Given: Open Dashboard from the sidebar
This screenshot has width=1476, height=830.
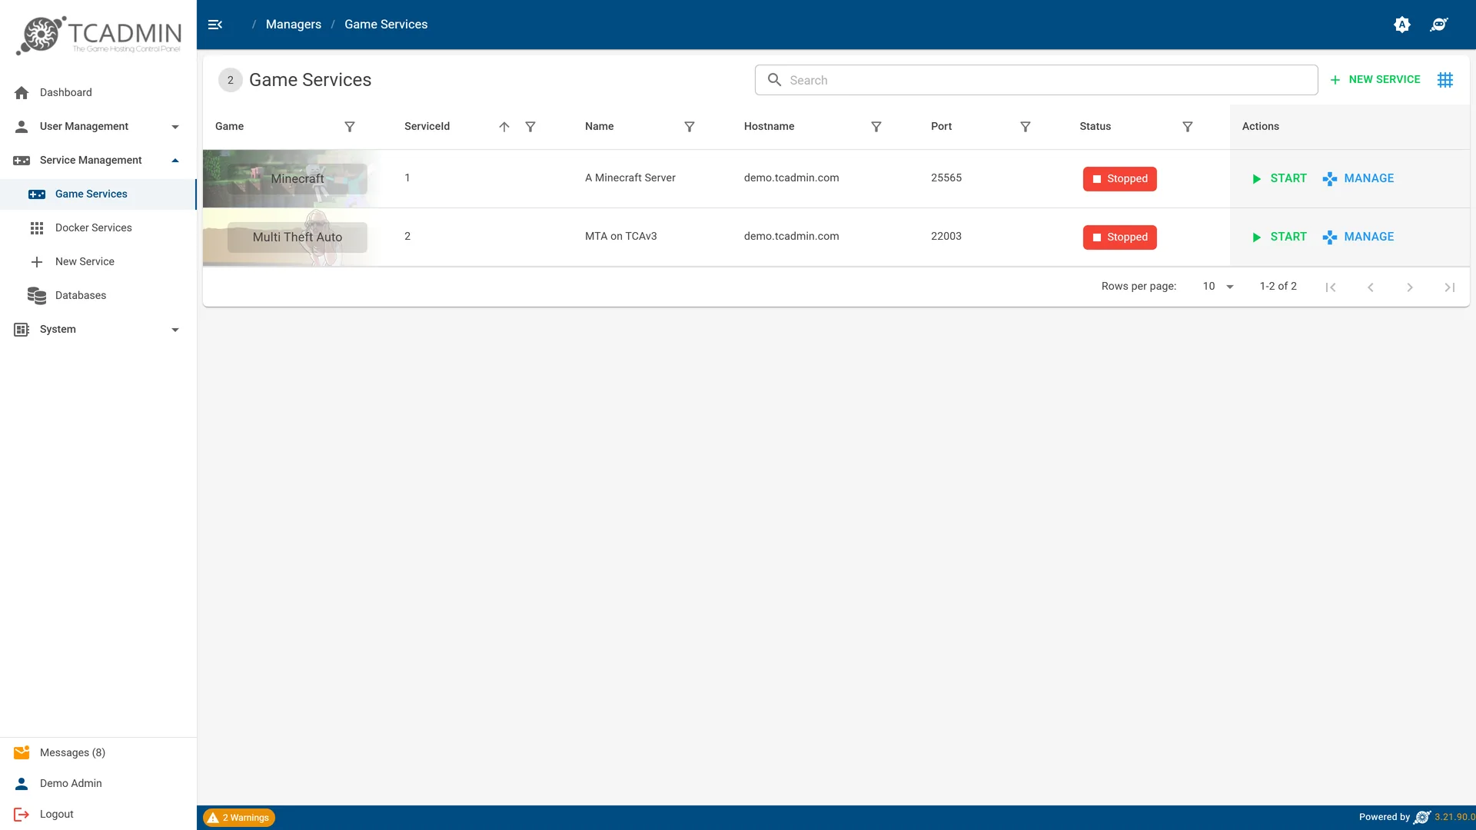Looking at the screenshot, I should point(98,92).
